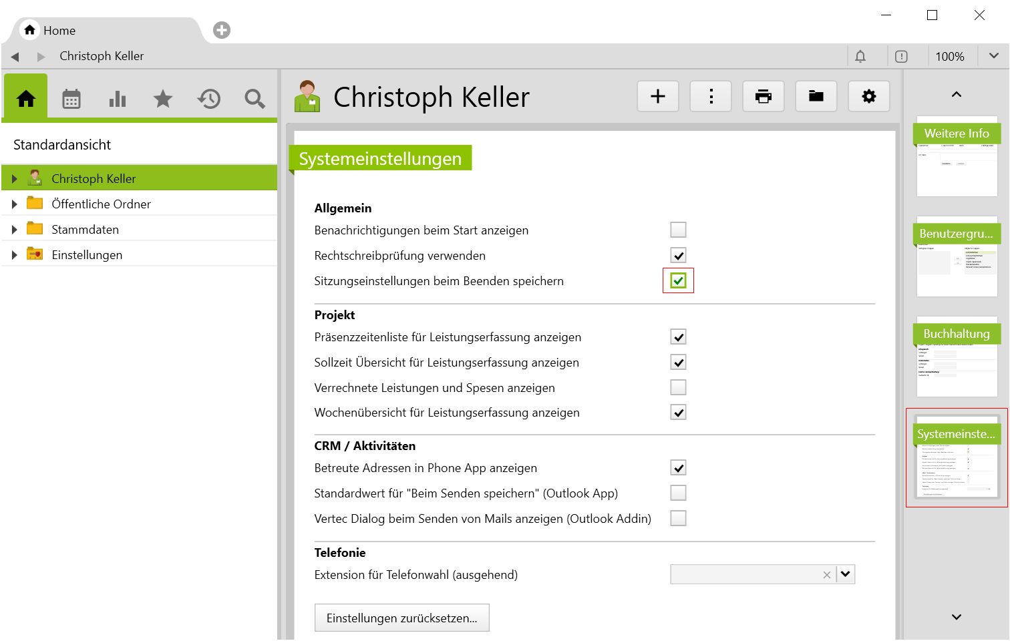
Task: Click the plus button beside Christoph Keller
Action: [x=658, y=96]
